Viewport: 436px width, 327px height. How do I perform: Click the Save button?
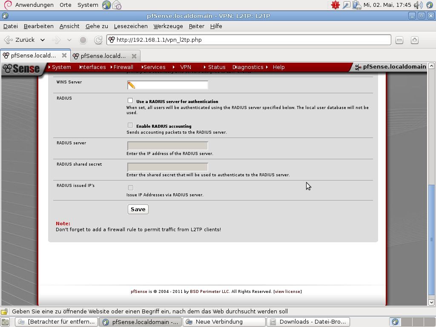coord(138,209)
